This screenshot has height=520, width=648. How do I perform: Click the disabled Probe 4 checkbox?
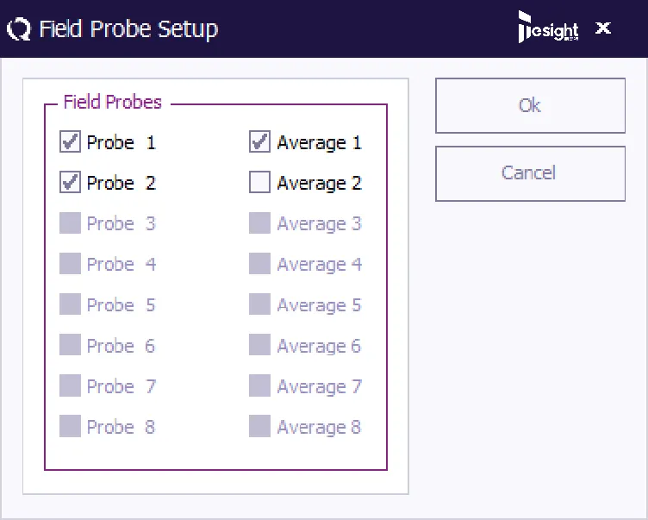(70, 264)
